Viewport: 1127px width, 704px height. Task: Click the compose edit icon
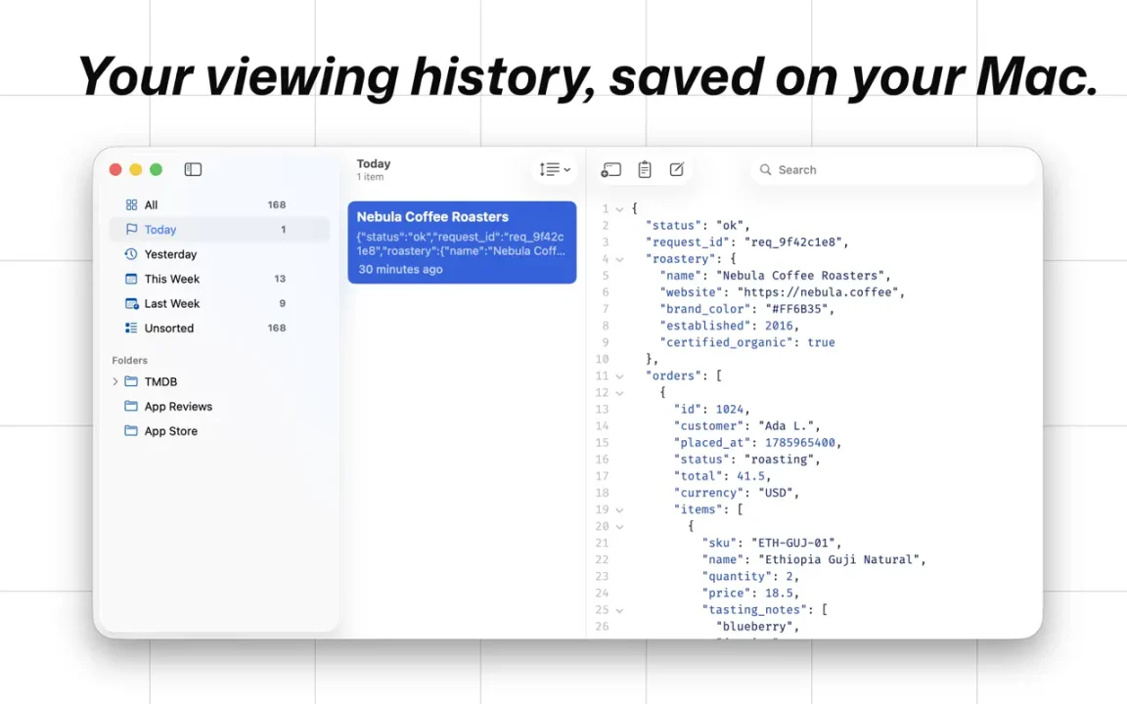(x=676, y=169)
